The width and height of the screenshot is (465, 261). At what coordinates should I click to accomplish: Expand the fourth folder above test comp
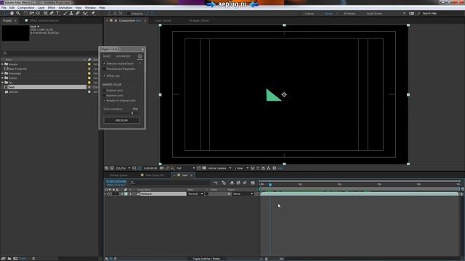(x=3, y=83)
